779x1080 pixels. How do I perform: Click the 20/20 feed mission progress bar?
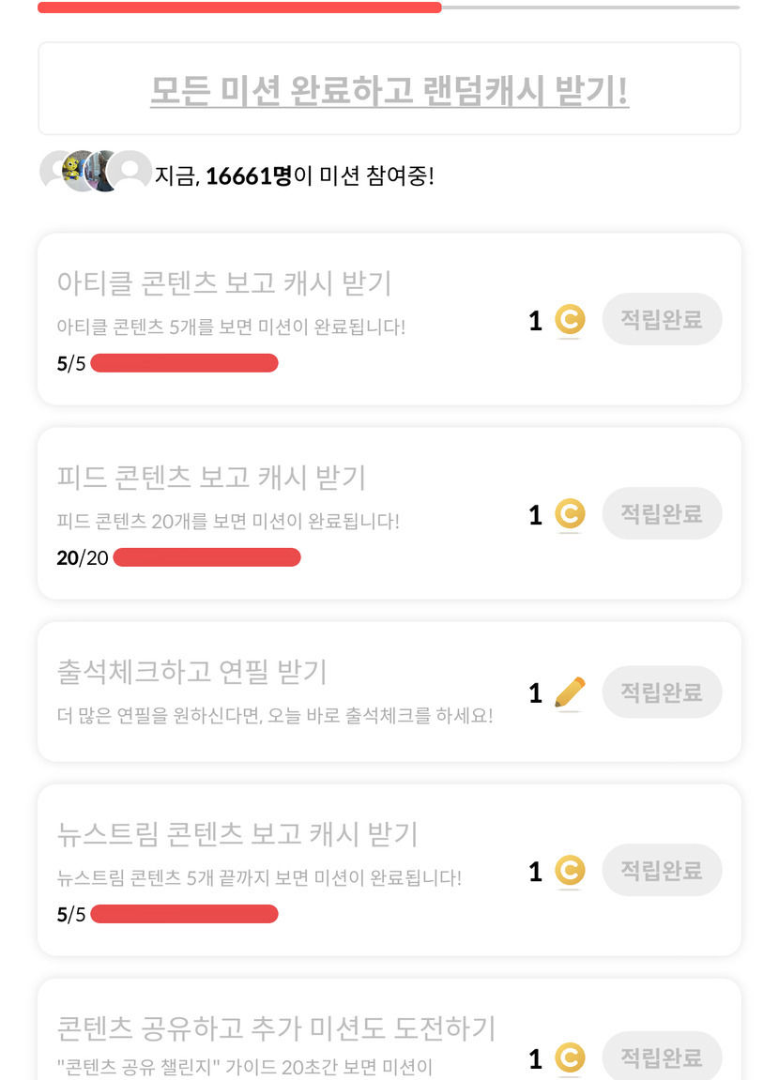206,557
